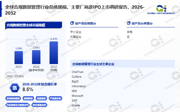Click the 2026 bar in chart
180x112 pixels.
[x=36, y=57]
